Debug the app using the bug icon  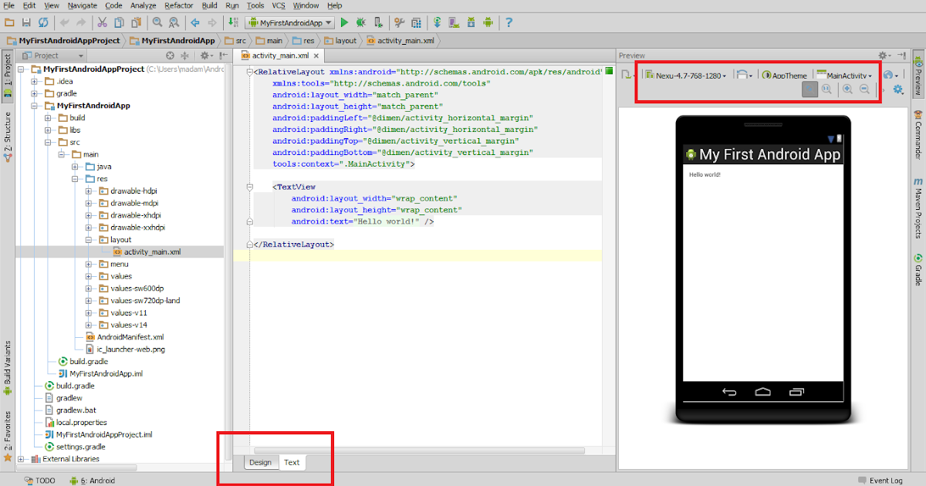[360, 23]
